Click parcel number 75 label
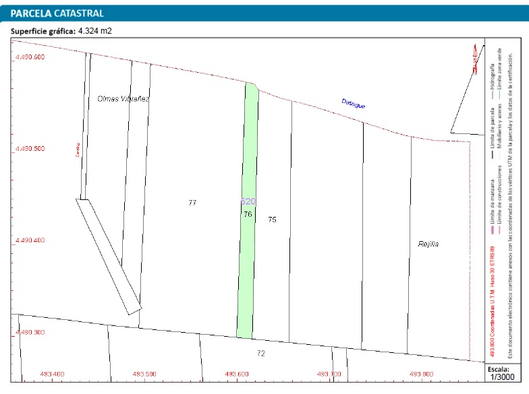529x394 pixels. [x=272, y=220]
